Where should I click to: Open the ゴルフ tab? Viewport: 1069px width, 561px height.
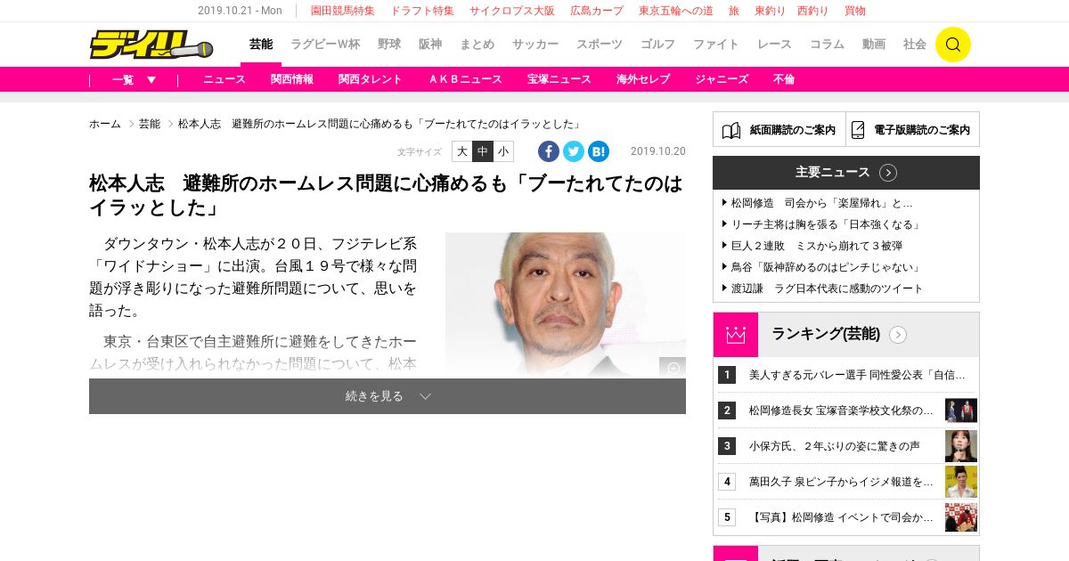(657, 45)
